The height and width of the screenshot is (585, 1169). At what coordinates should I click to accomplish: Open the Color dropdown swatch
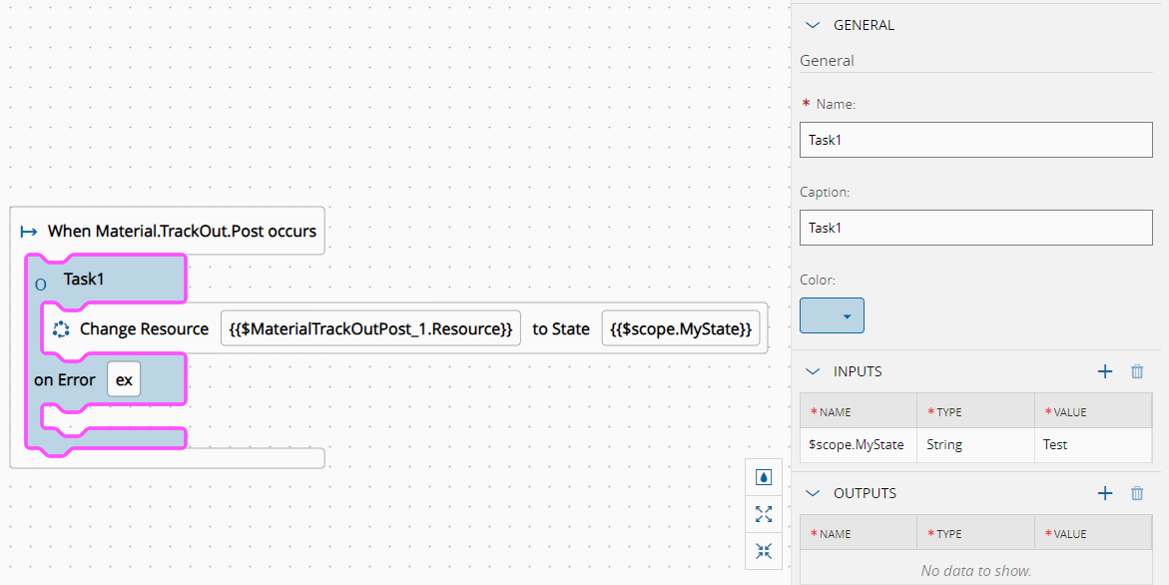point(832,315)
